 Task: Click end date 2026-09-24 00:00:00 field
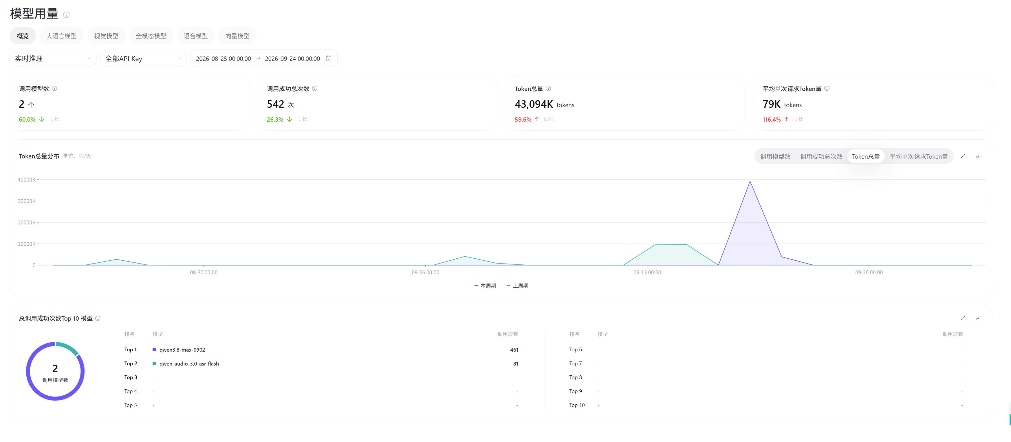coord(292,59)
